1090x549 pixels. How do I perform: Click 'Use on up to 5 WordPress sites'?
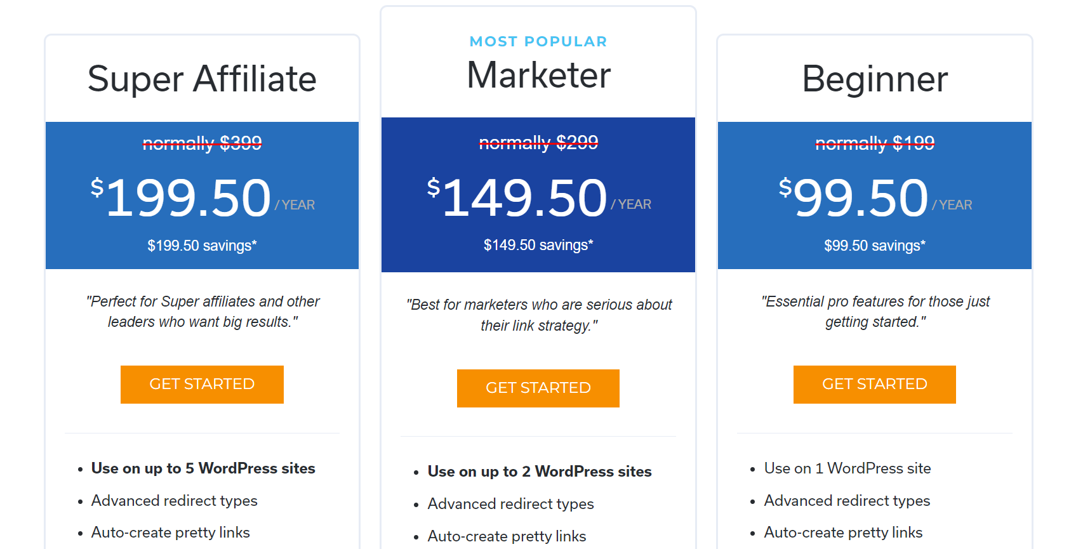tap(203, 468)
